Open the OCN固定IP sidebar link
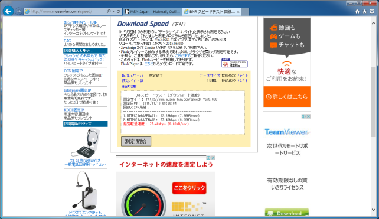The height and width of the screenshot is (219, 379). 73,71
